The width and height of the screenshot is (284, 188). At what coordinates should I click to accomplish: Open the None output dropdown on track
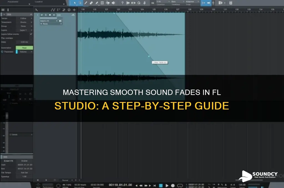pos(51,24)
